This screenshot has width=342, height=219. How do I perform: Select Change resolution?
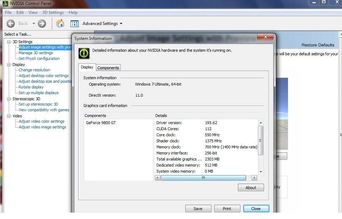click(x=34, y=70)
